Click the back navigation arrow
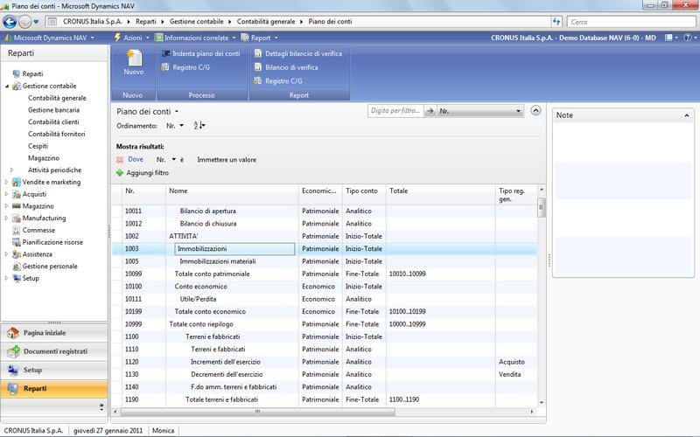 coord(12,21)
